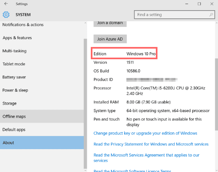Viewport: 218px width, 172px height.
Task: Open Power & sleep settings
Action: (x=42, y=90)
